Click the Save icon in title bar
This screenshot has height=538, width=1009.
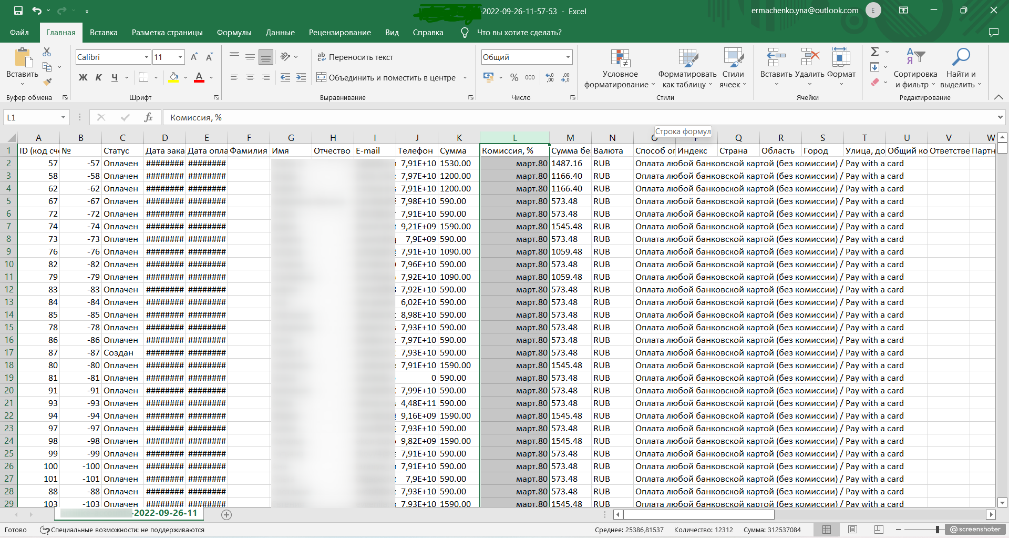[18, 11]
